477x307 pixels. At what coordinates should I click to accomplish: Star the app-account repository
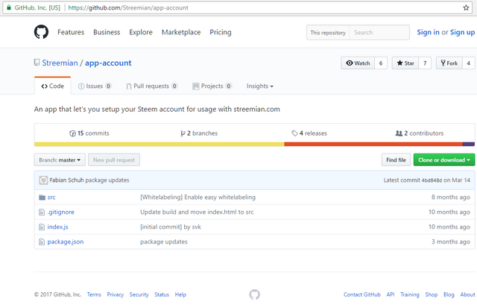(405, 63)
